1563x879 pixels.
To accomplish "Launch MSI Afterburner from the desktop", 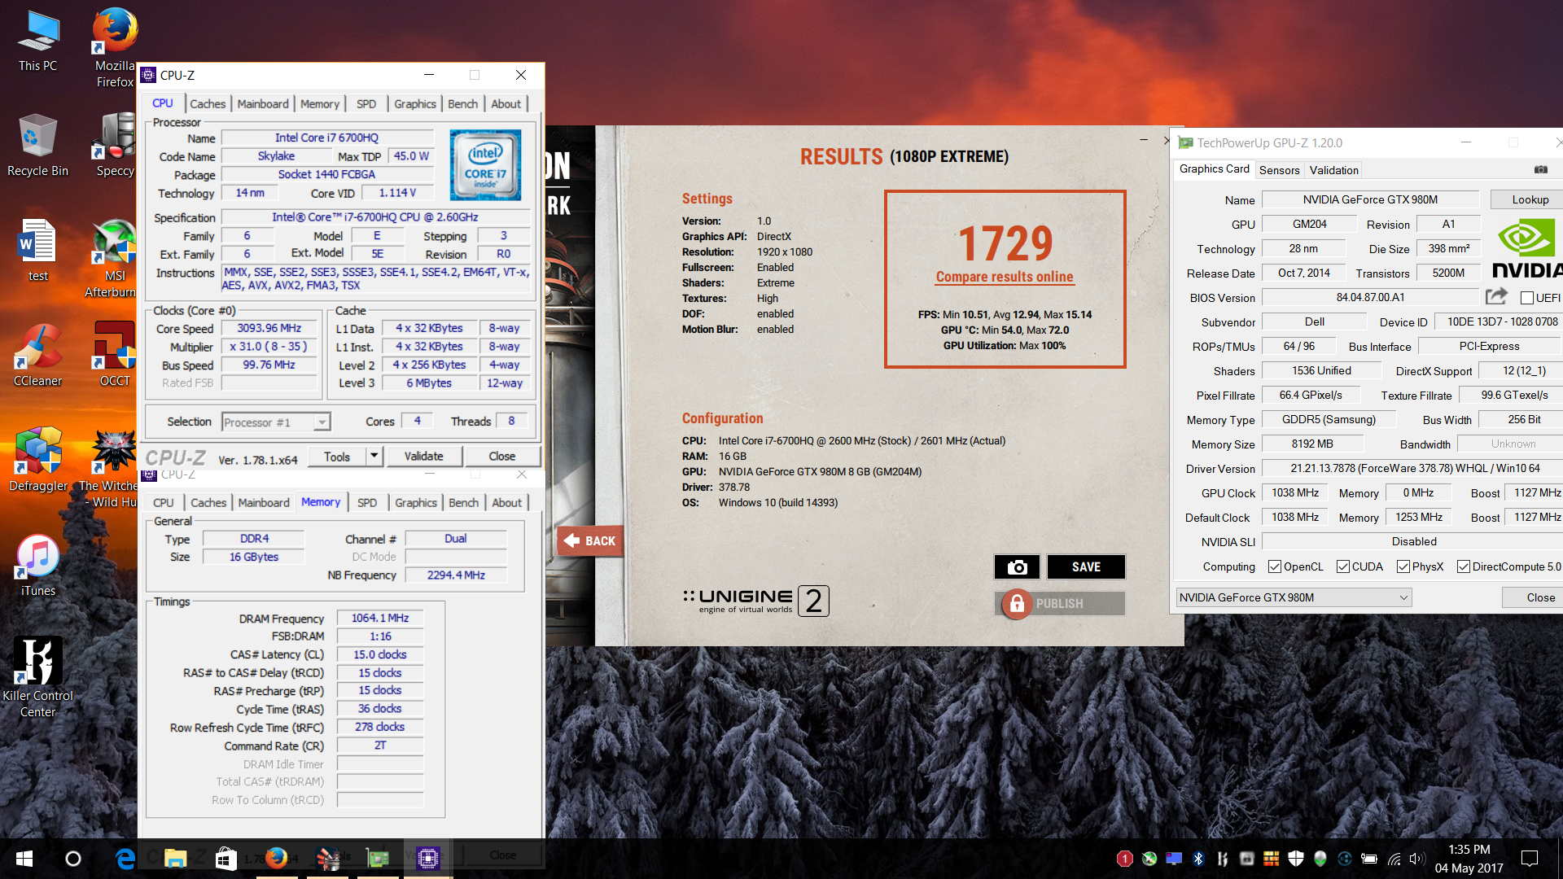I will (x=112, y=259).
